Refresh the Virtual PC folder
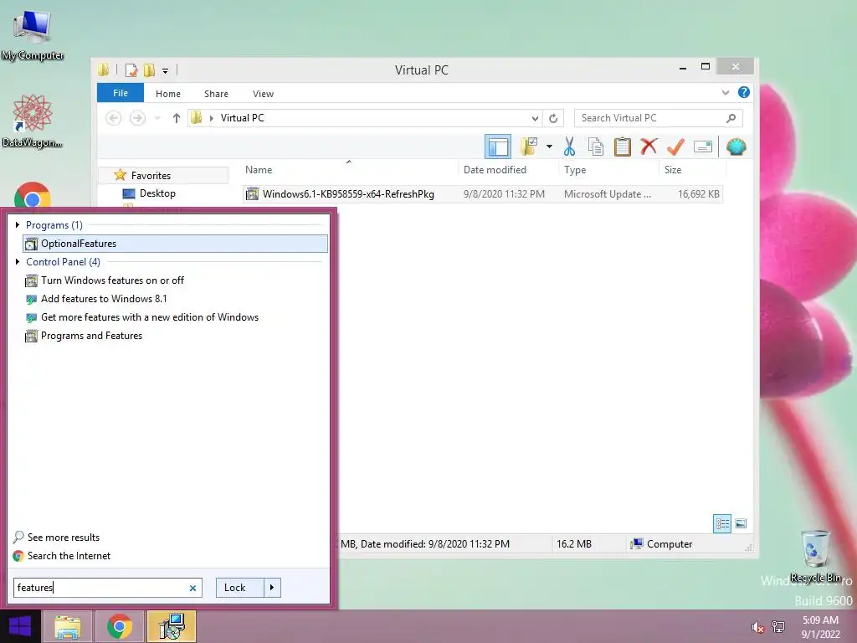857x643 pixels. (x=553, y=118)
